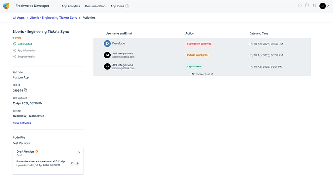Click the Developer avatar with letter D
The image size is (333, 188).
[x=107, y=44]
